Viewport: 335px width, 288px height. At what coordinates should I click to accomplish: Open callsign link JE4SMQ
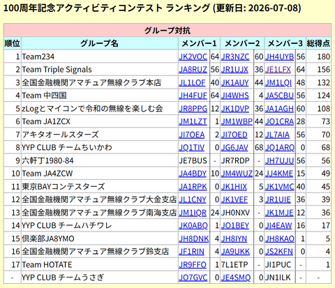pos(236,278)
